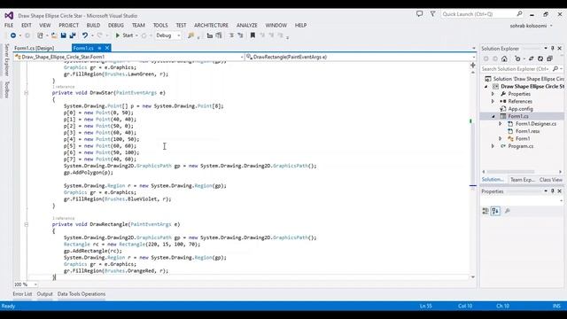The width and height of the screenshot is (567, 319).
Task: Click the Solution Explorer Home icon
Action: tap(504, 58)
